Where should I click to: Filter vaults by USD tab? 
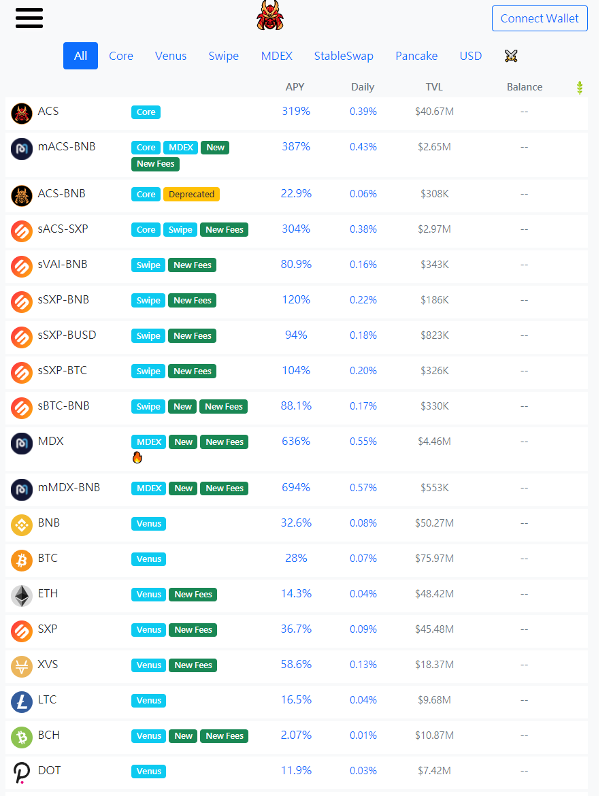click(x=470, y=56)
